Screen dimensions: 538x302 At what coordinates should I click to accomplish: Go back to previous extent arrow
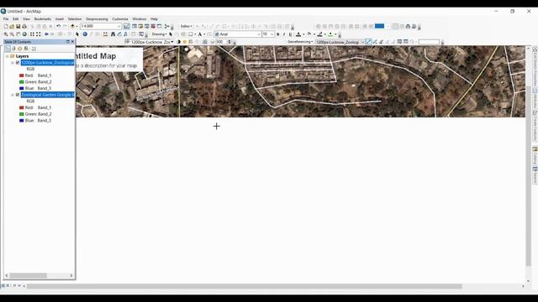[x=46, y=34]
